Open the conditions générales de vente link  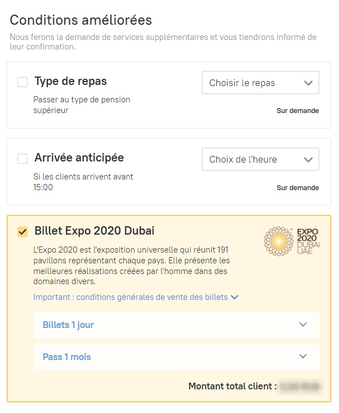point(131,297)
